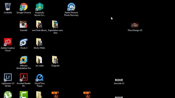The image size is (175, 98).
Task: Select the Place Design-02 image thumbnail
Action: click(x=135, y=25)
